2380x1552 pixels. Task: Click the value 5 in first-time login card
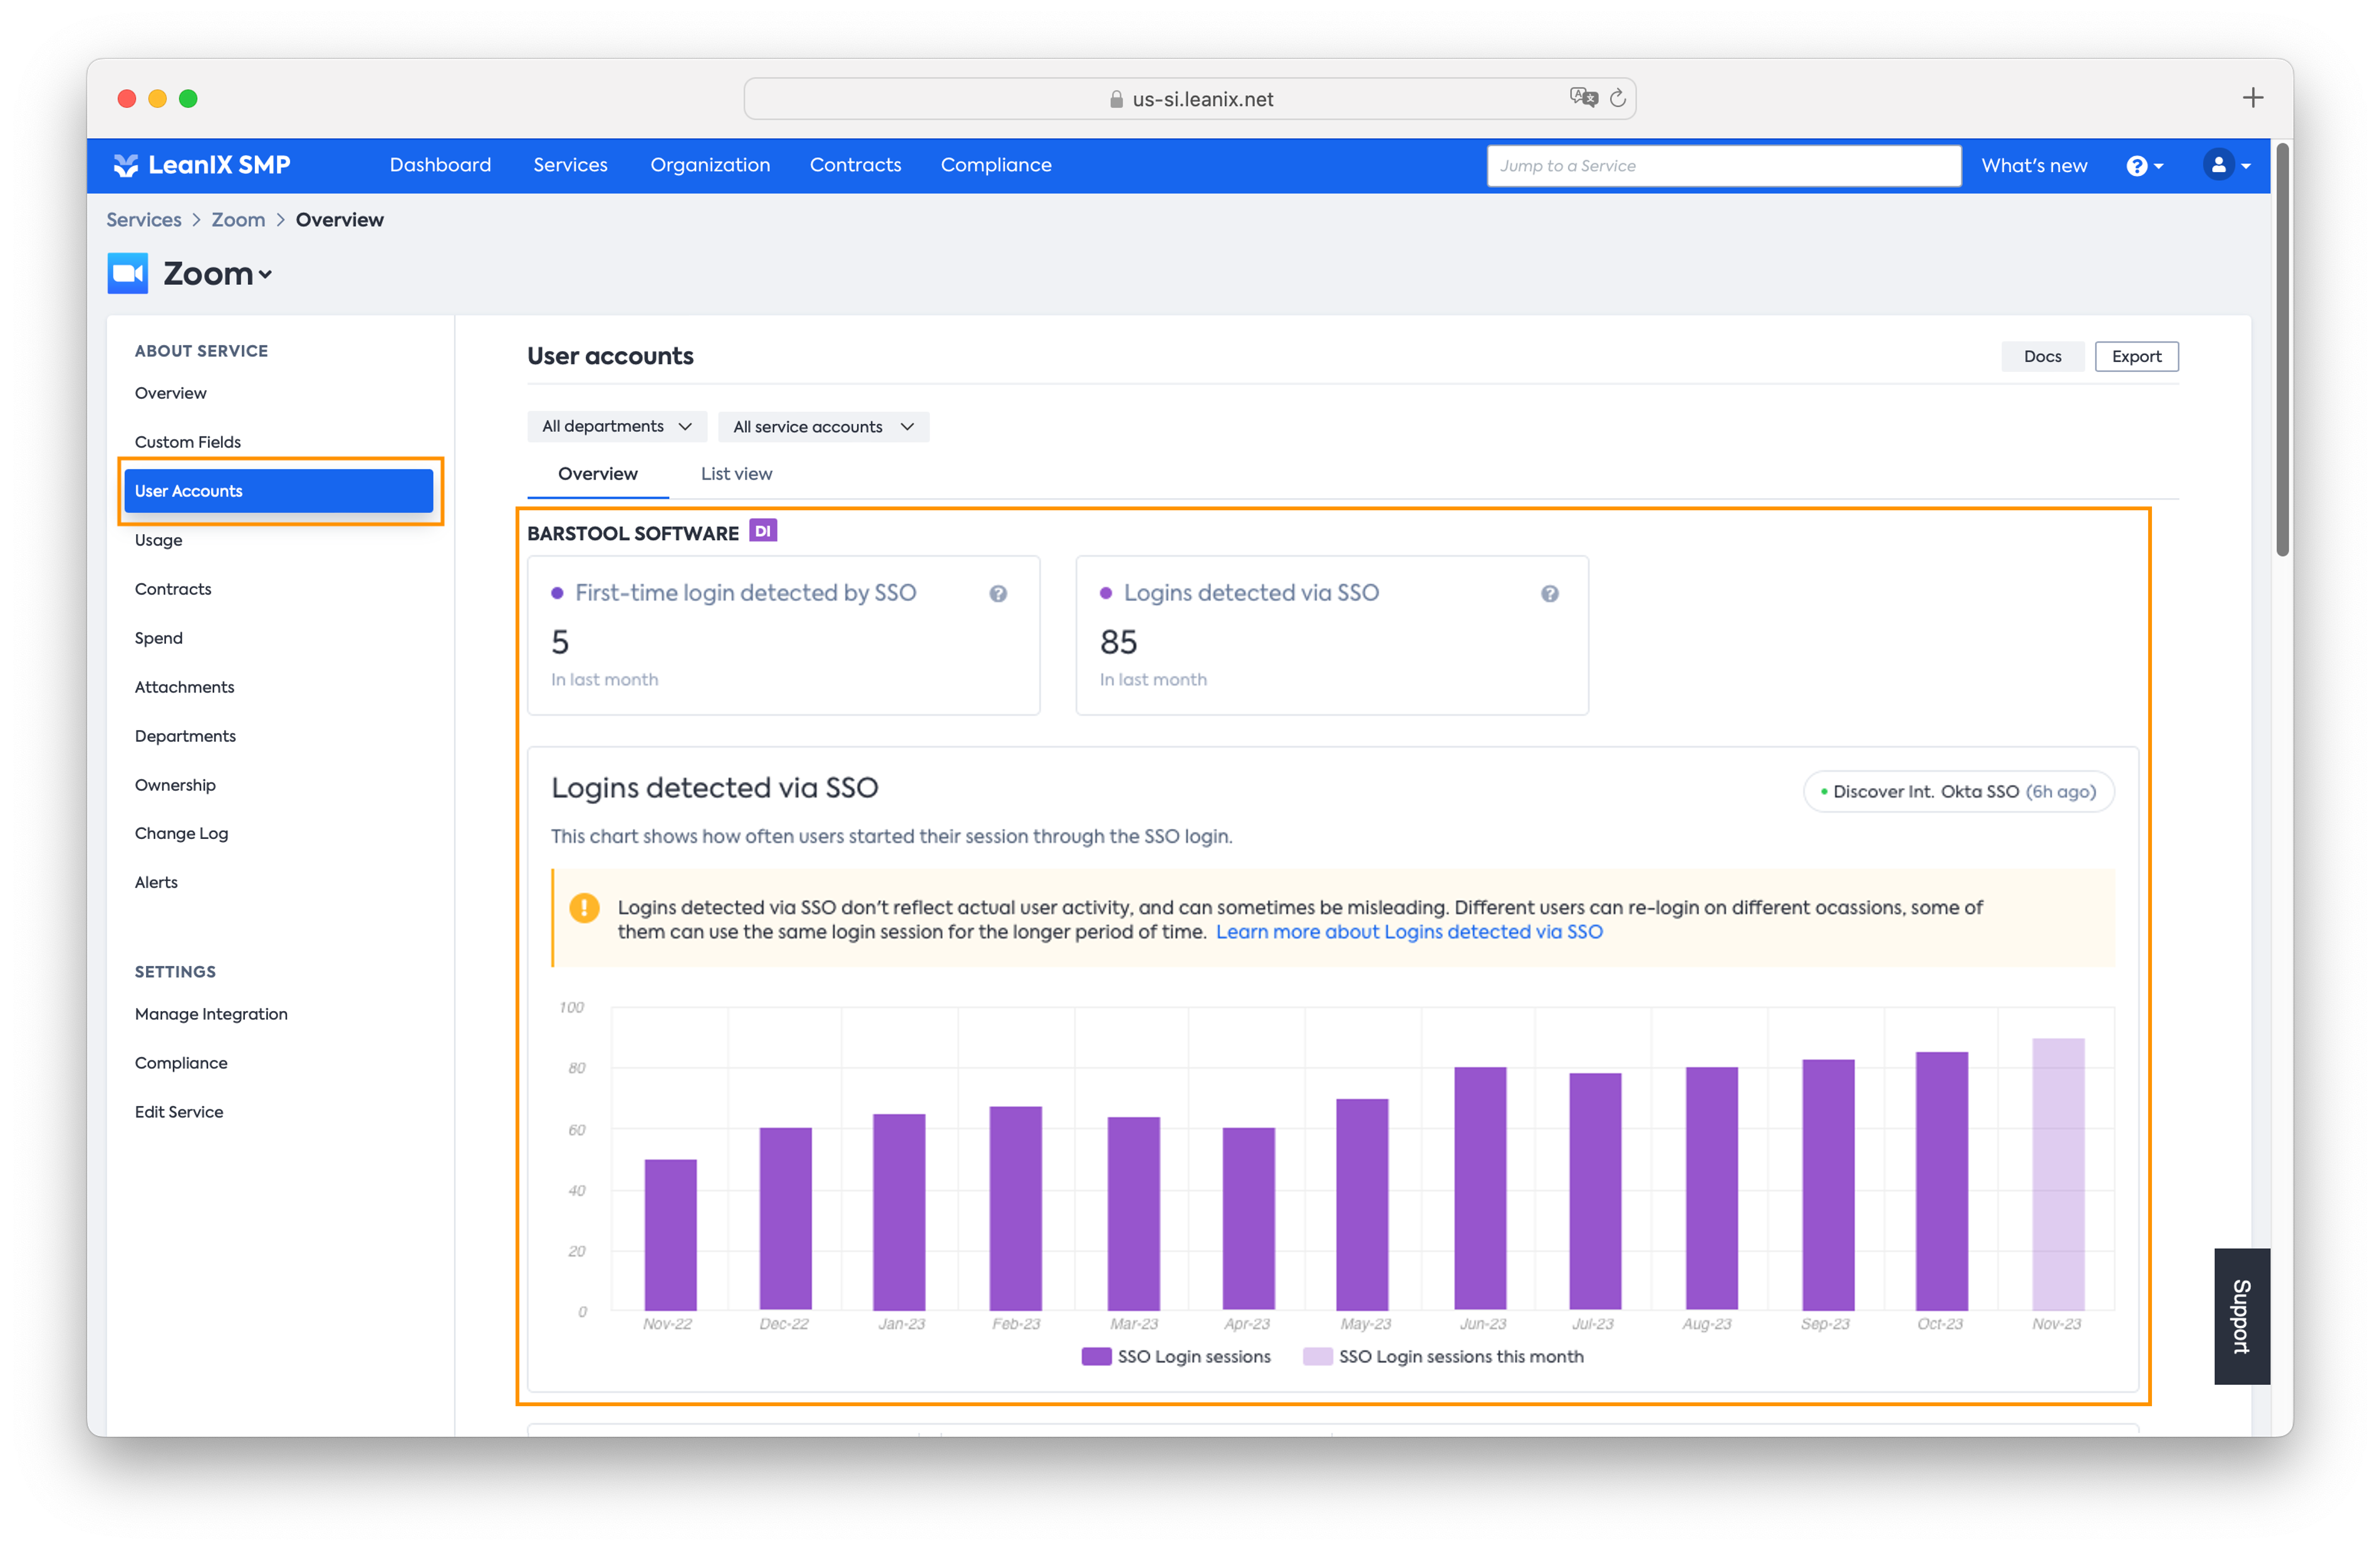pos(559,642)
